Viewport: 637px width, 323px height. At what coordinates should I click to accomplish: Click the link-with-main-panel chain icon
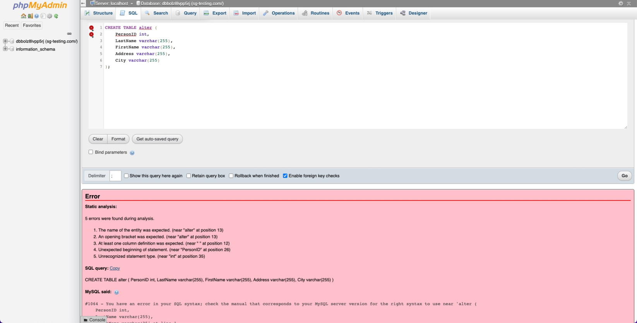69,34
